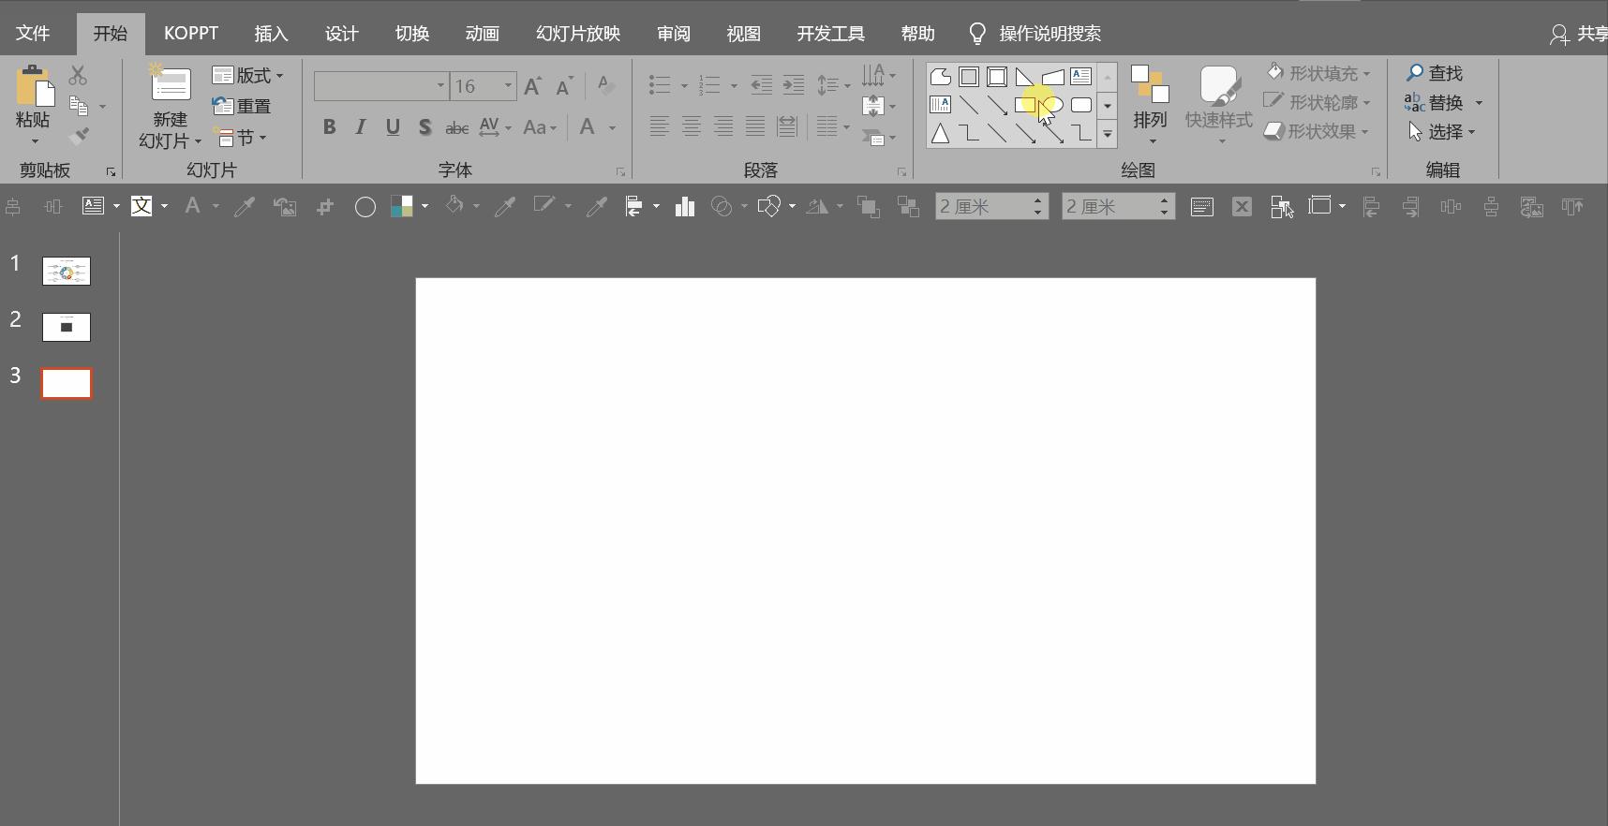Click the 查找 find button
Screen dimensions: 1608x826
coord(1435,73)
